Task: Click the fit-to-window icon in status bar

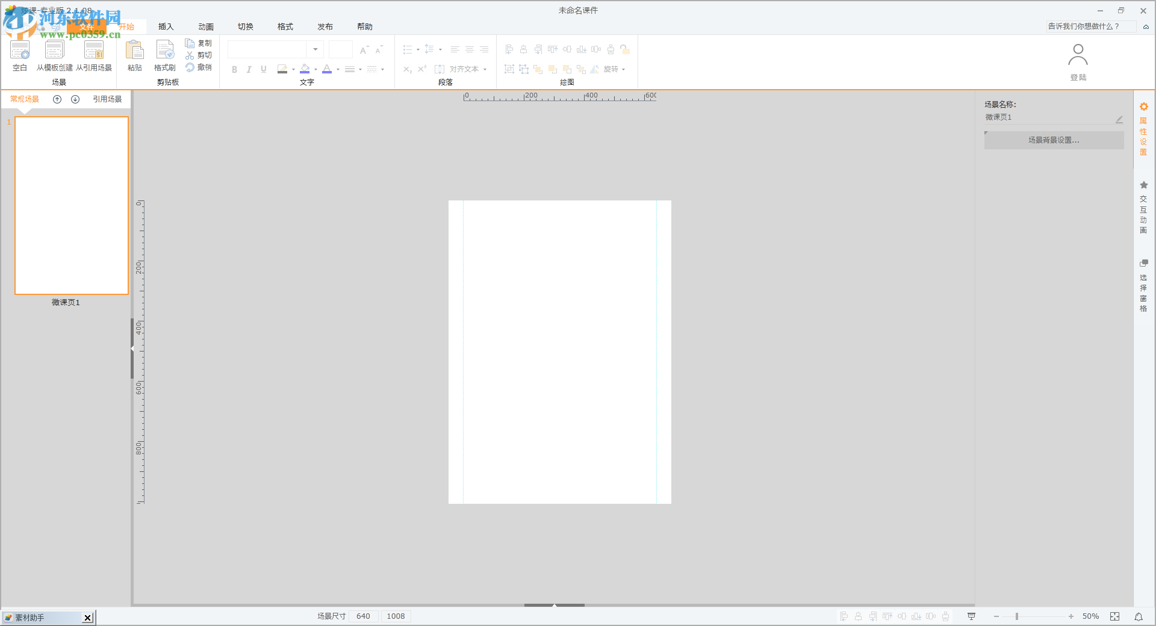Action: click(1115, 616)
